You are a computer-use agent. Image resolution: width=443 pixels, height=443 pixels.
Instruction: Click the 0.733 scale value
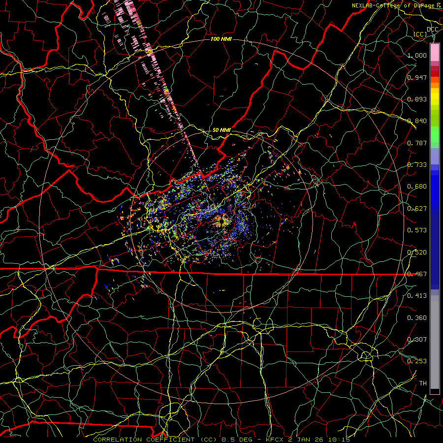417,165
